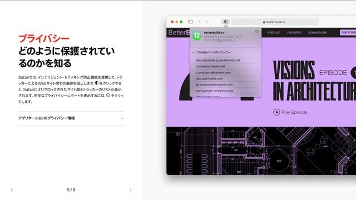The image size is (356, 200).
Task: Open full privacy report info icon
Action: [257, 32]
